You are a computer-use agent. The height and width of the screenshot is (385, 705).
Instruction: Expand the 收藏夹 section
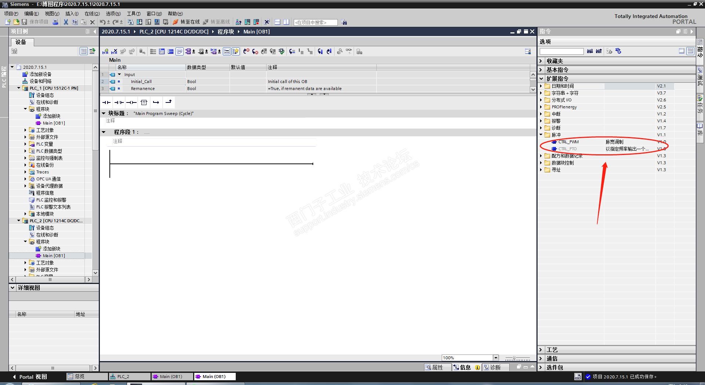click(x=541, y=61)
